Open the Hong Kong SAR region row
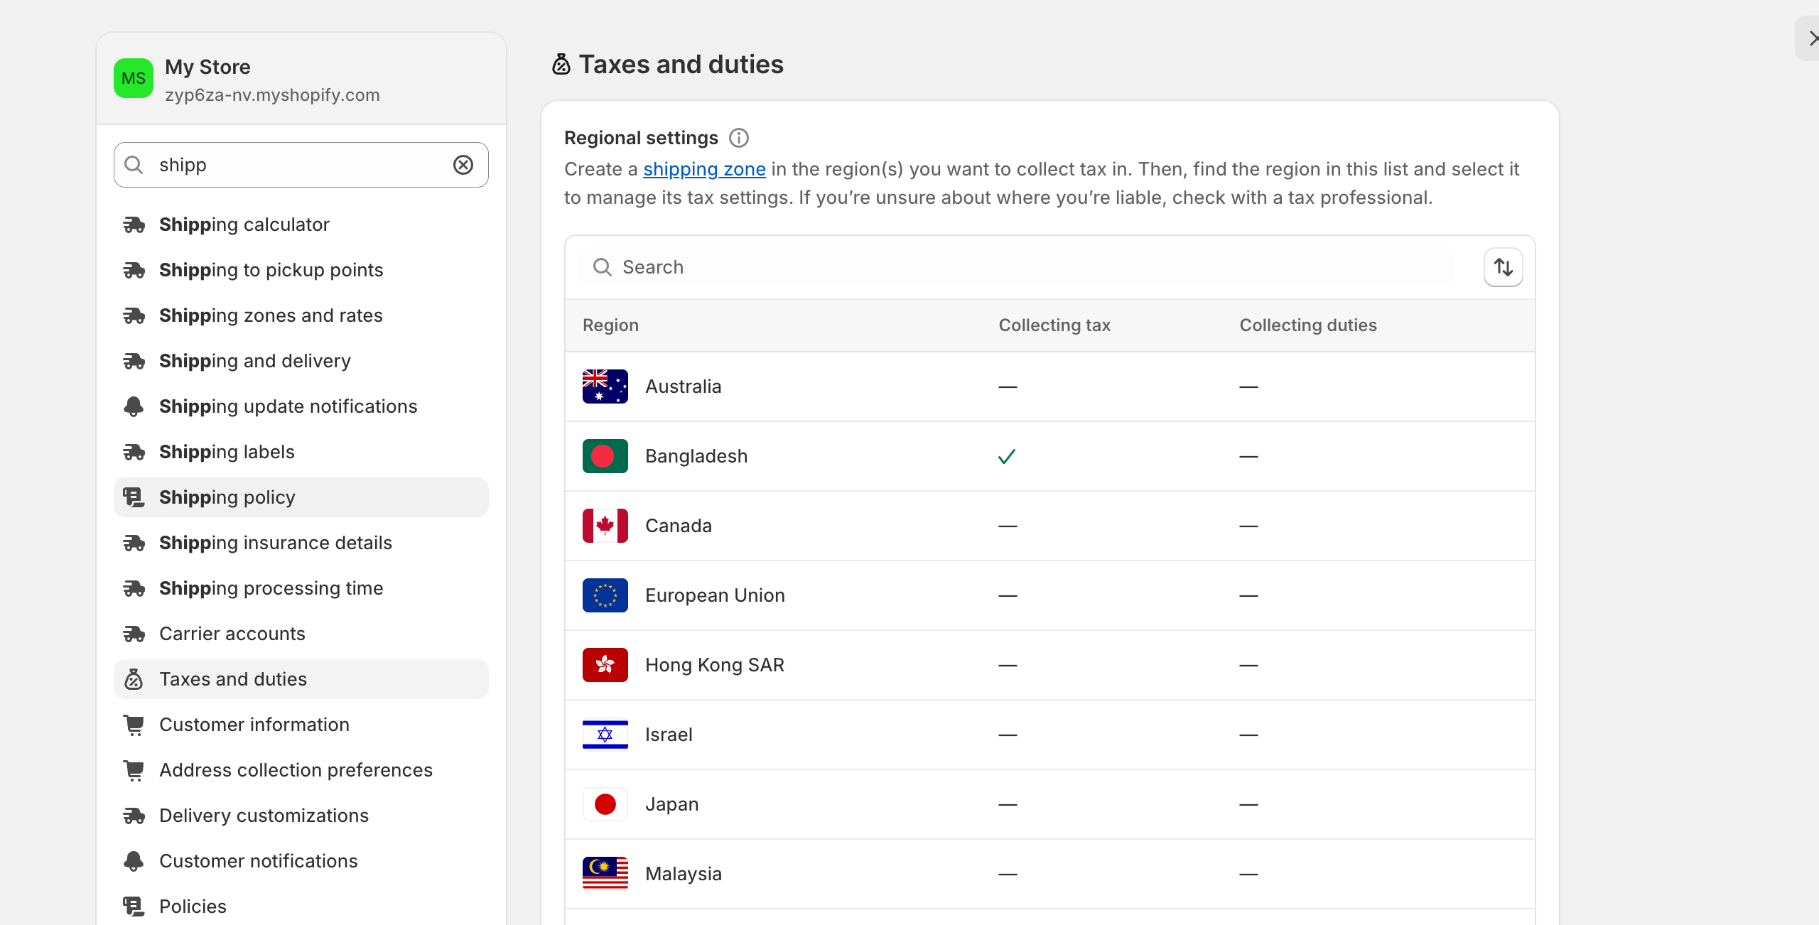1819x925 pixels. pos(1050,665)
